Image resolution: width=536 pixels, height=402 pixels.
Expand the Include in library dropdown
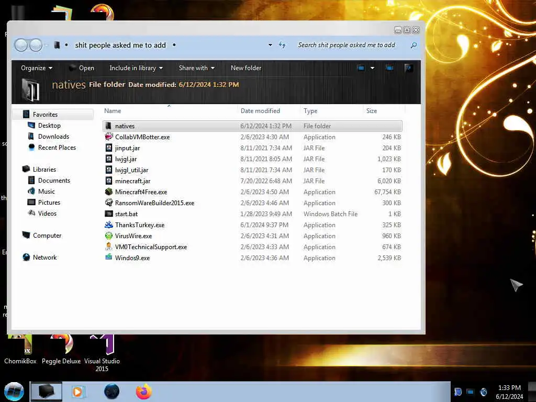click(x=136, y=68)
